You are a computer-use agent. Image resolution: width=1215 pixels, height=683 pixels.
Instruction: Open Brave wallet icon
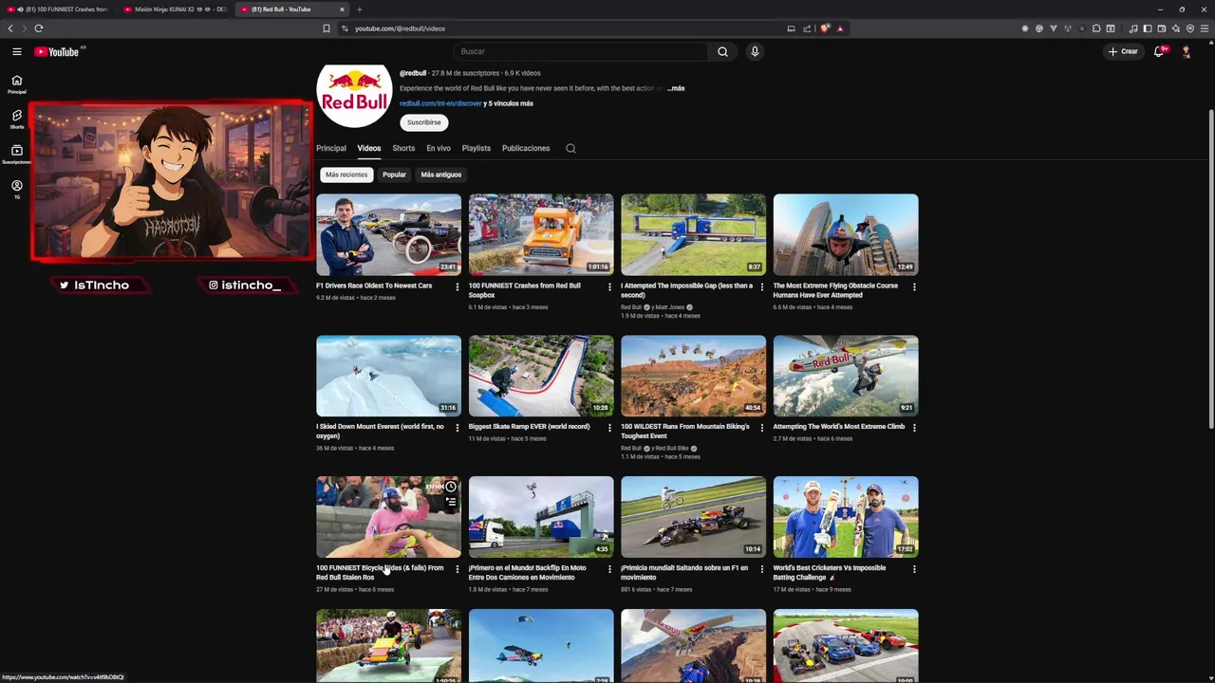pos(1162,28)
